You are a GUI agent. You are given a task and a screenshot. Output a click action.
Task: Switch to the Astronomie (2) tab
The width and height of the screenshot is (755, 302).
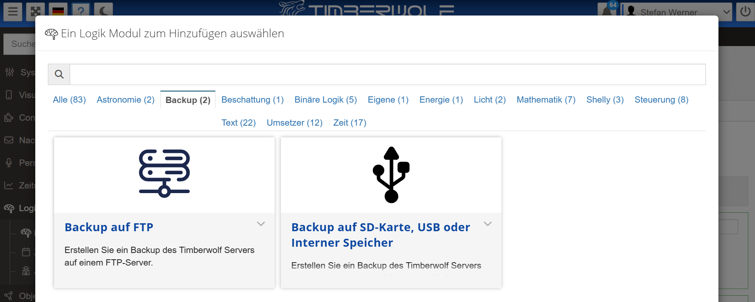point(126,100)
